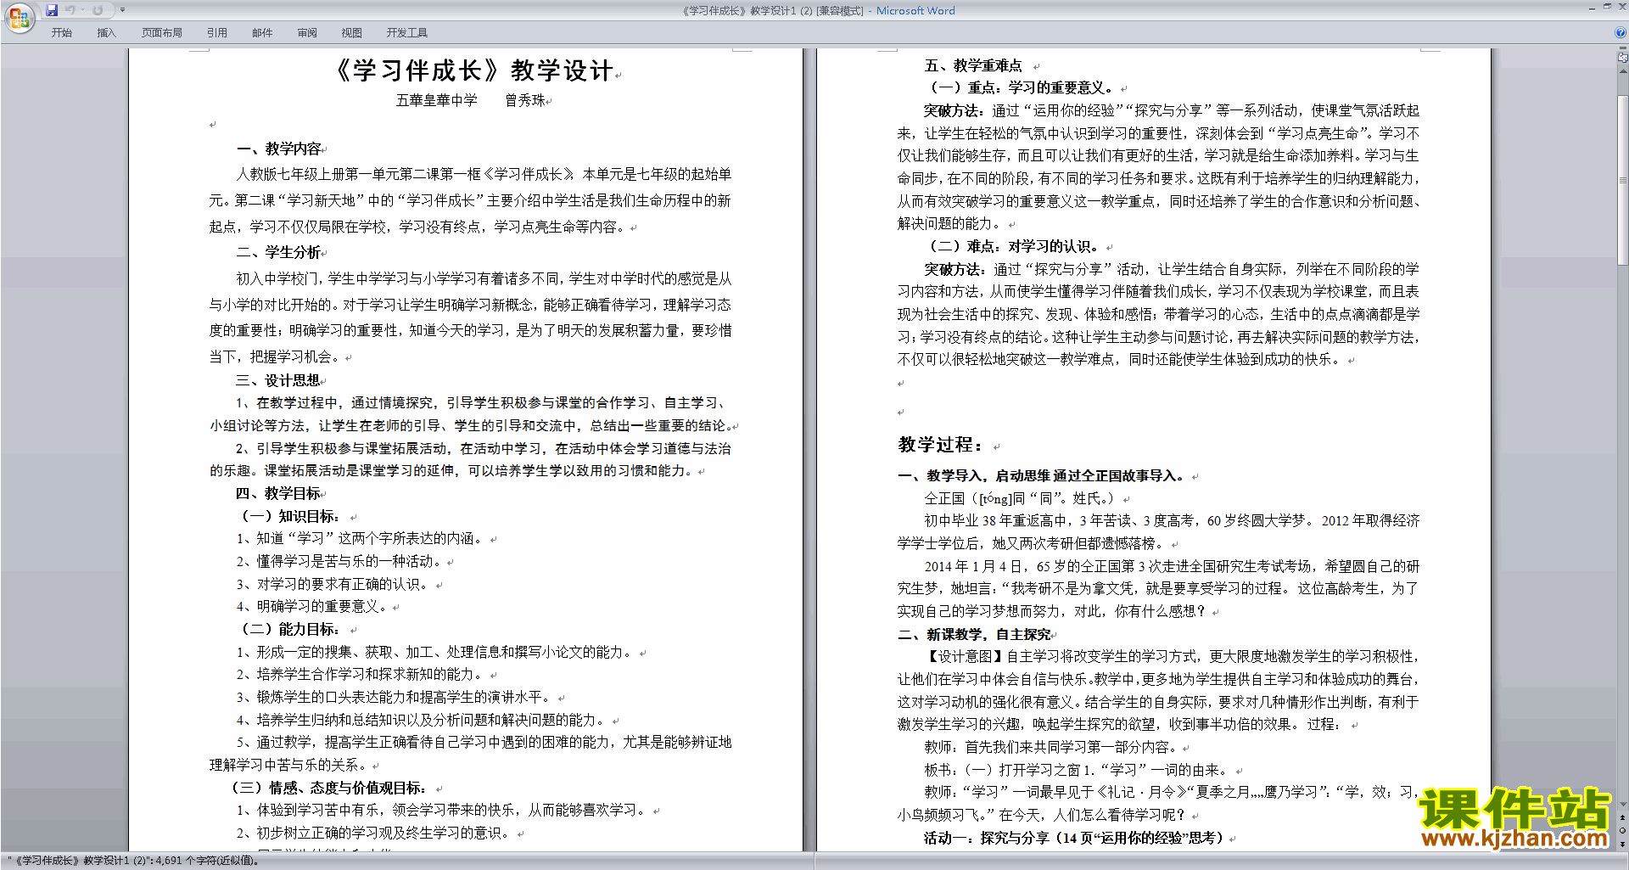Viewport: 1629px width, 870px height.
Task: Switch to the 页面布局 tab
Action: click(161, 33)
